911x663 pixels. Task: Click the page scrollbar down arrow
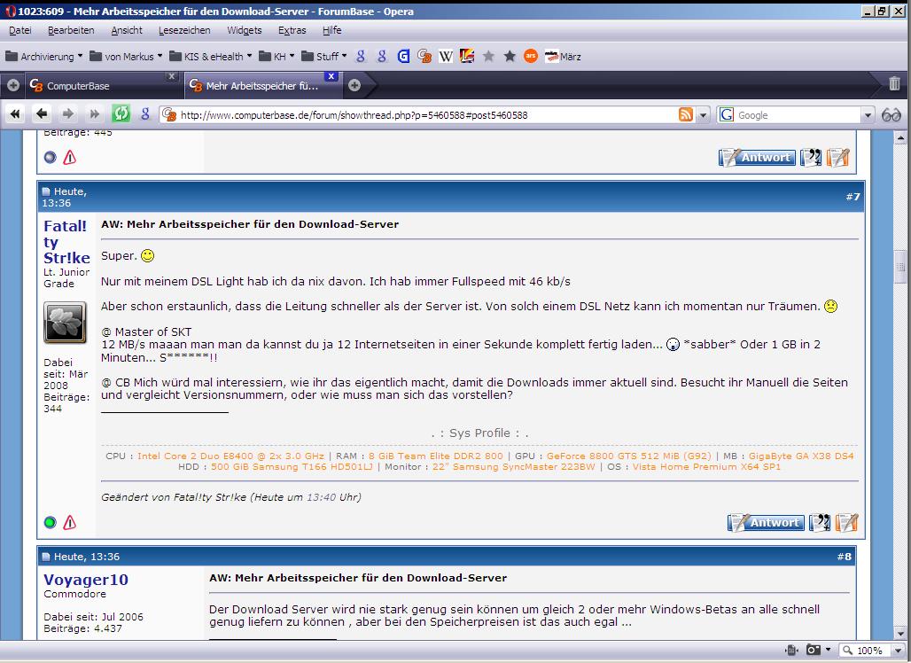[x=900, y=634]
